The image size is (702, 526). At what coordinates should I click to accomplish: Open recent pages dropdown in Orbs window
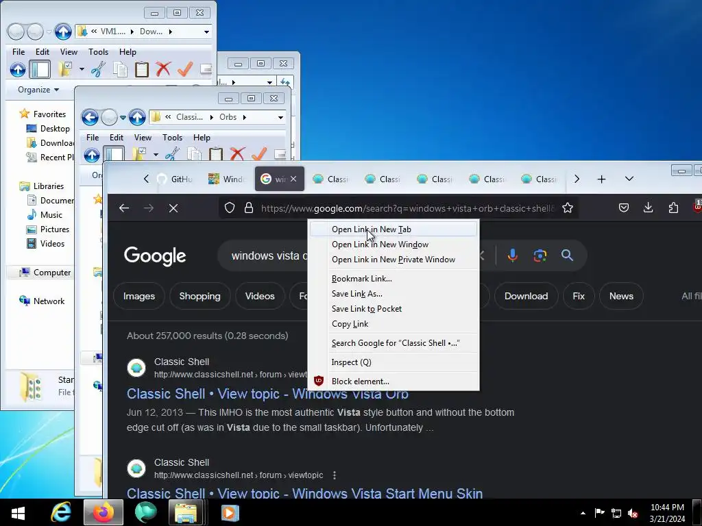click(123, 118)
